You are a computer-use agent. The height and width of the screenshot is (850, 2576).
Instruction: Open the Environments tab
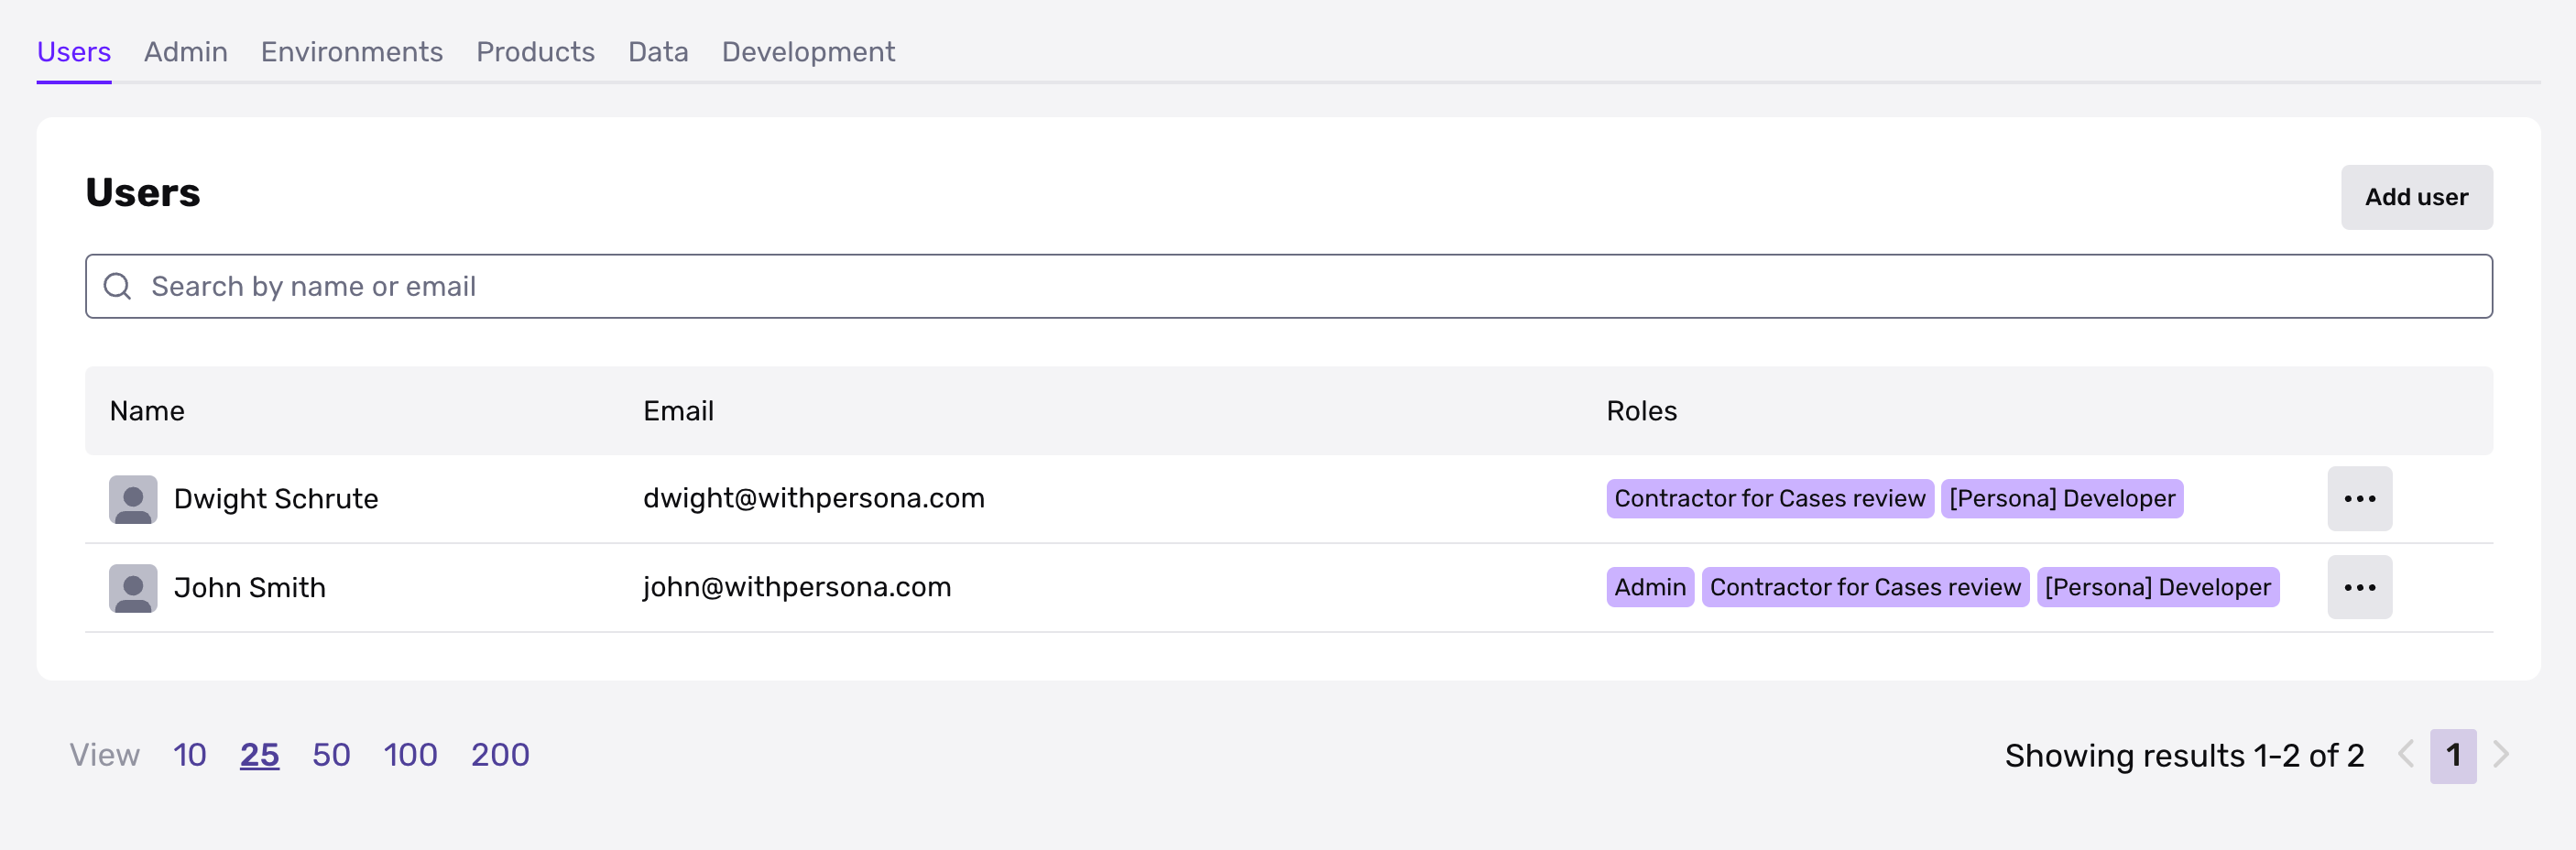(352, 52)
